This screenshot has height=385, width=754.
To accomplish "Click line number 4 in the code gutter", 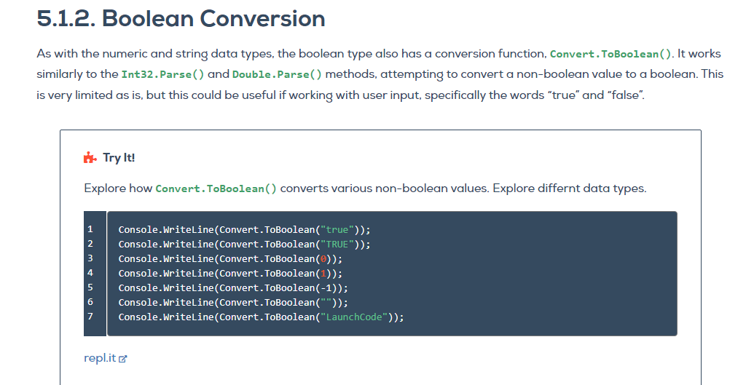I will pos(90,272).
